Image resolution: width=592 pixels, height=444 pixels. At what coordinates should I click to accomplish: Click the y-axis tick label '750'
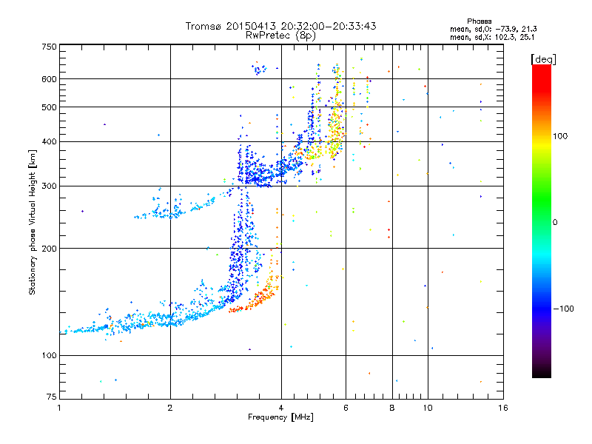pos(49,47)
